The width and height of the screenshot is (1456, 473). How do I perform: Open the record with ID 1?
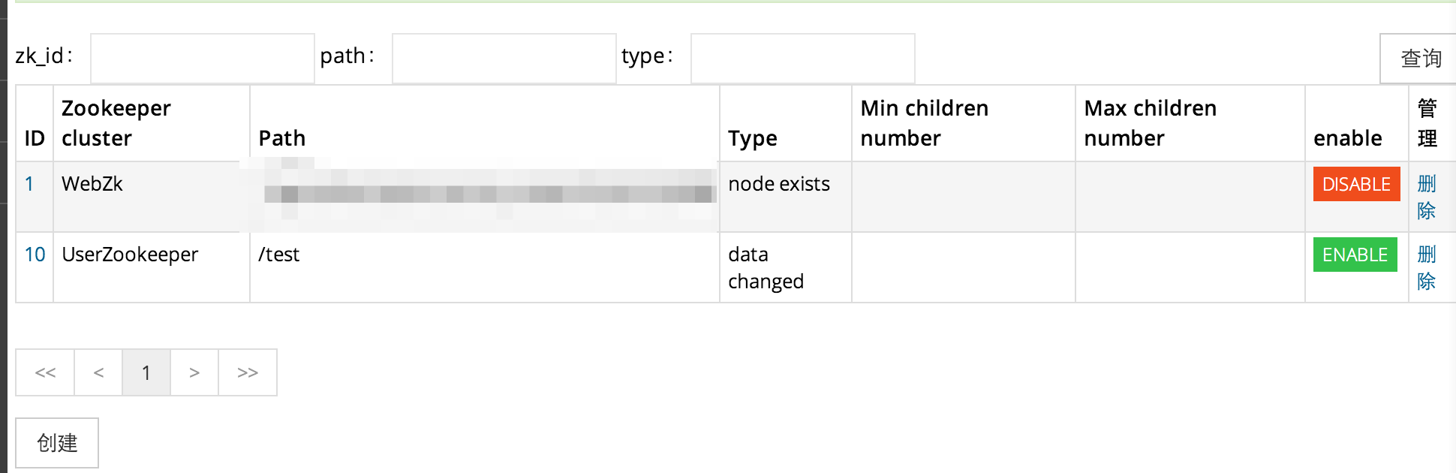coord(29,184)
